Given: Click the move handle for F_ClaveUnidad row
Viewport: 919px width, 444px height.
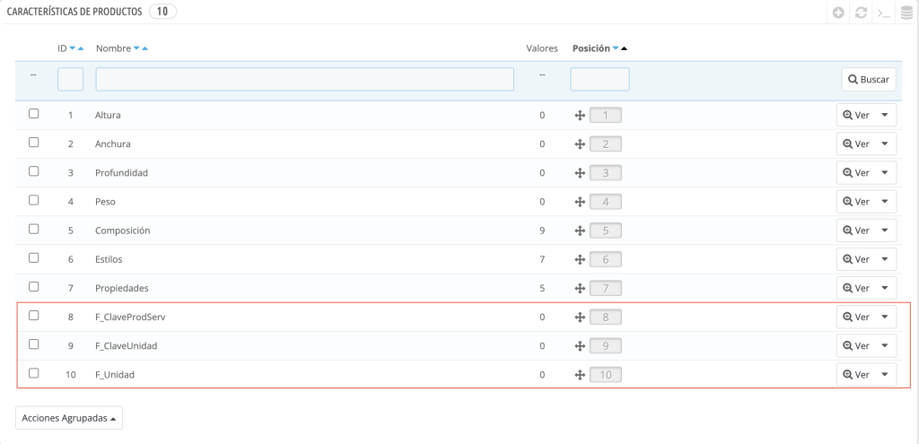Looking at the screenshot, I should pos(581,346).
